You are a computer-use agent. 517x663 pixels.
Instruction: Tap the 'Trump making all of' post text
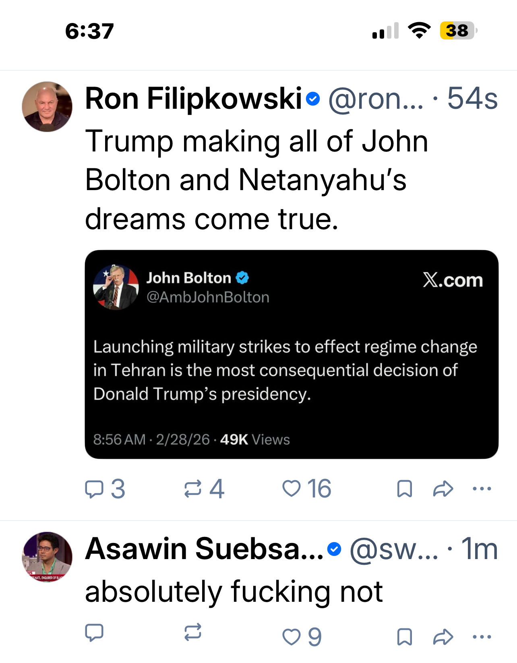(256, 180)
